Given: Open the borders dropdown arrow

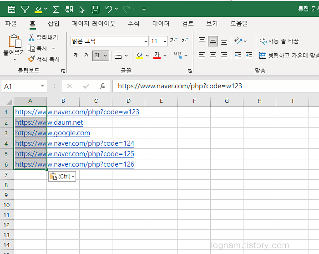Looking at the screenshot, I should coord(126,56).
